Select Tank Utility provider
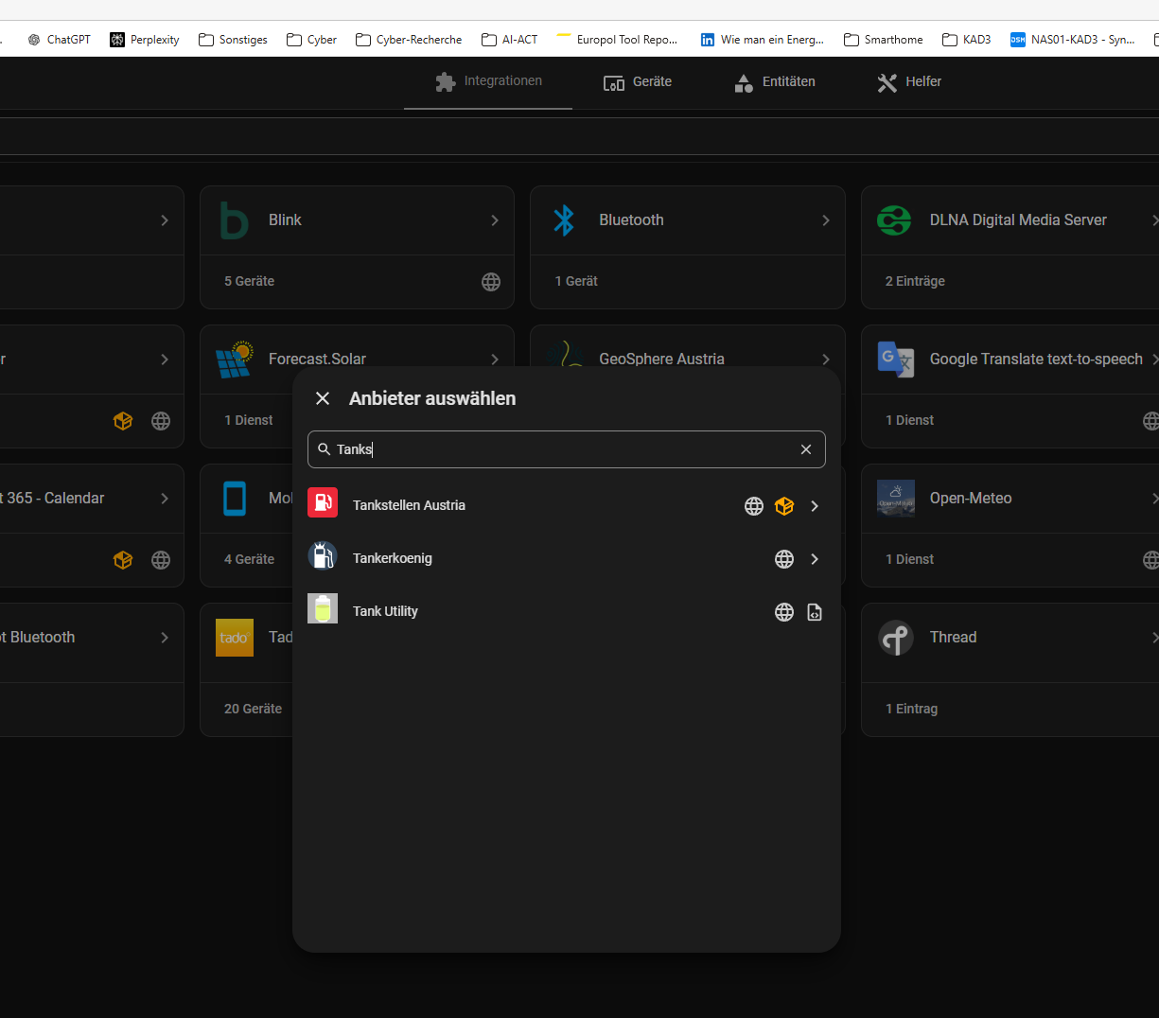This screenshot has width=1159, height=1018. pyautogui.click(x=566, y=611)
